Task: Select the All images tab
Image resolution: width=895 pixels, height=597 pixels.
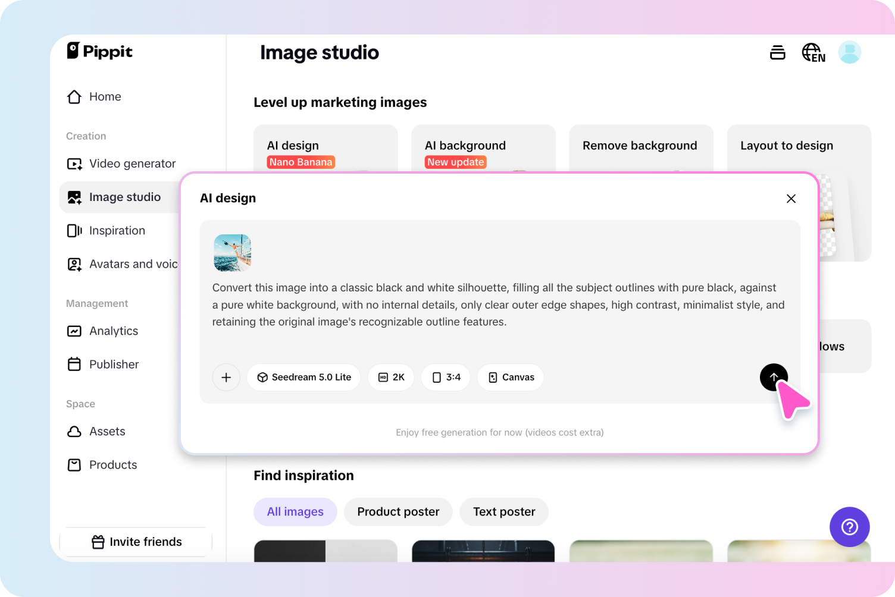Action: pos(295,512)
